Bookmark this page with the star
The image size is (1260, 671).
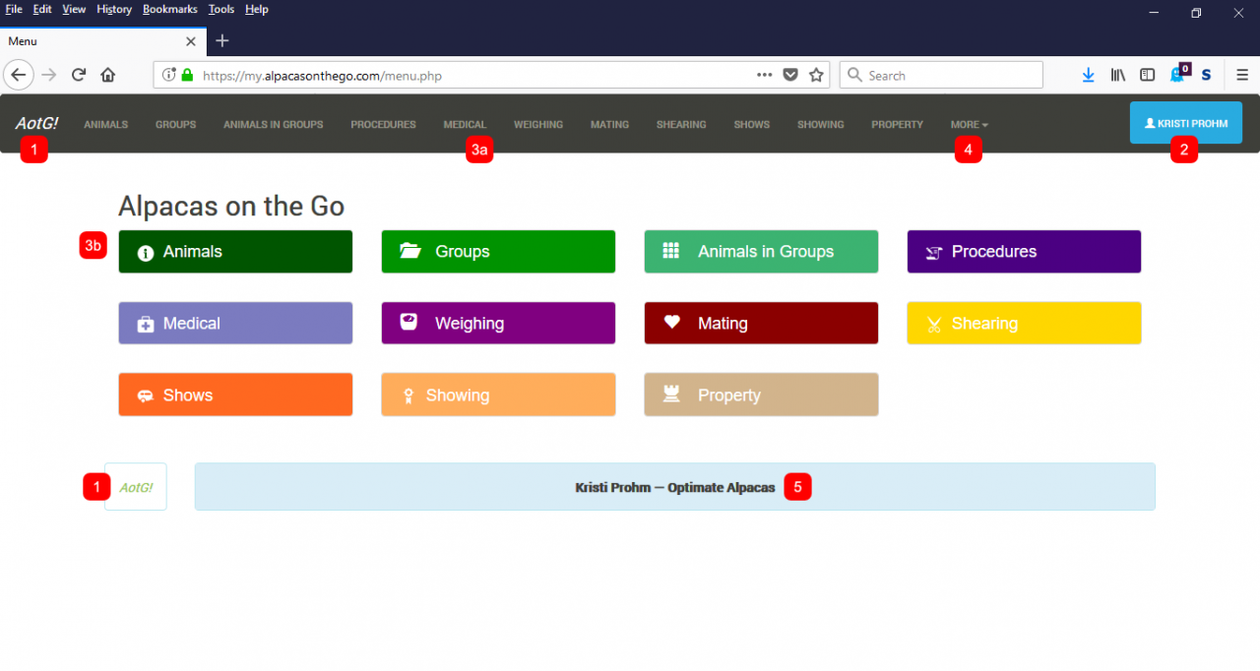point(816,75)
